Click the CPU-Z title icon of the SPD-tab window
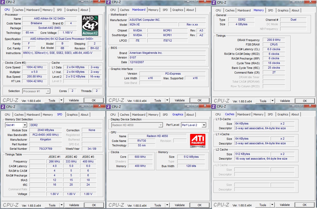Image resolution: width=317 pixels, height=209 pixels. pos(3,107)
